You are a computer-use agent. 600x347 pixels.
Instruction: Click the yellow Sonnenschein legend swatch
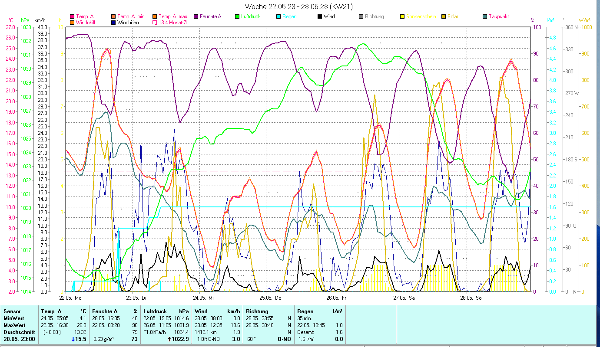coord(402,16)
